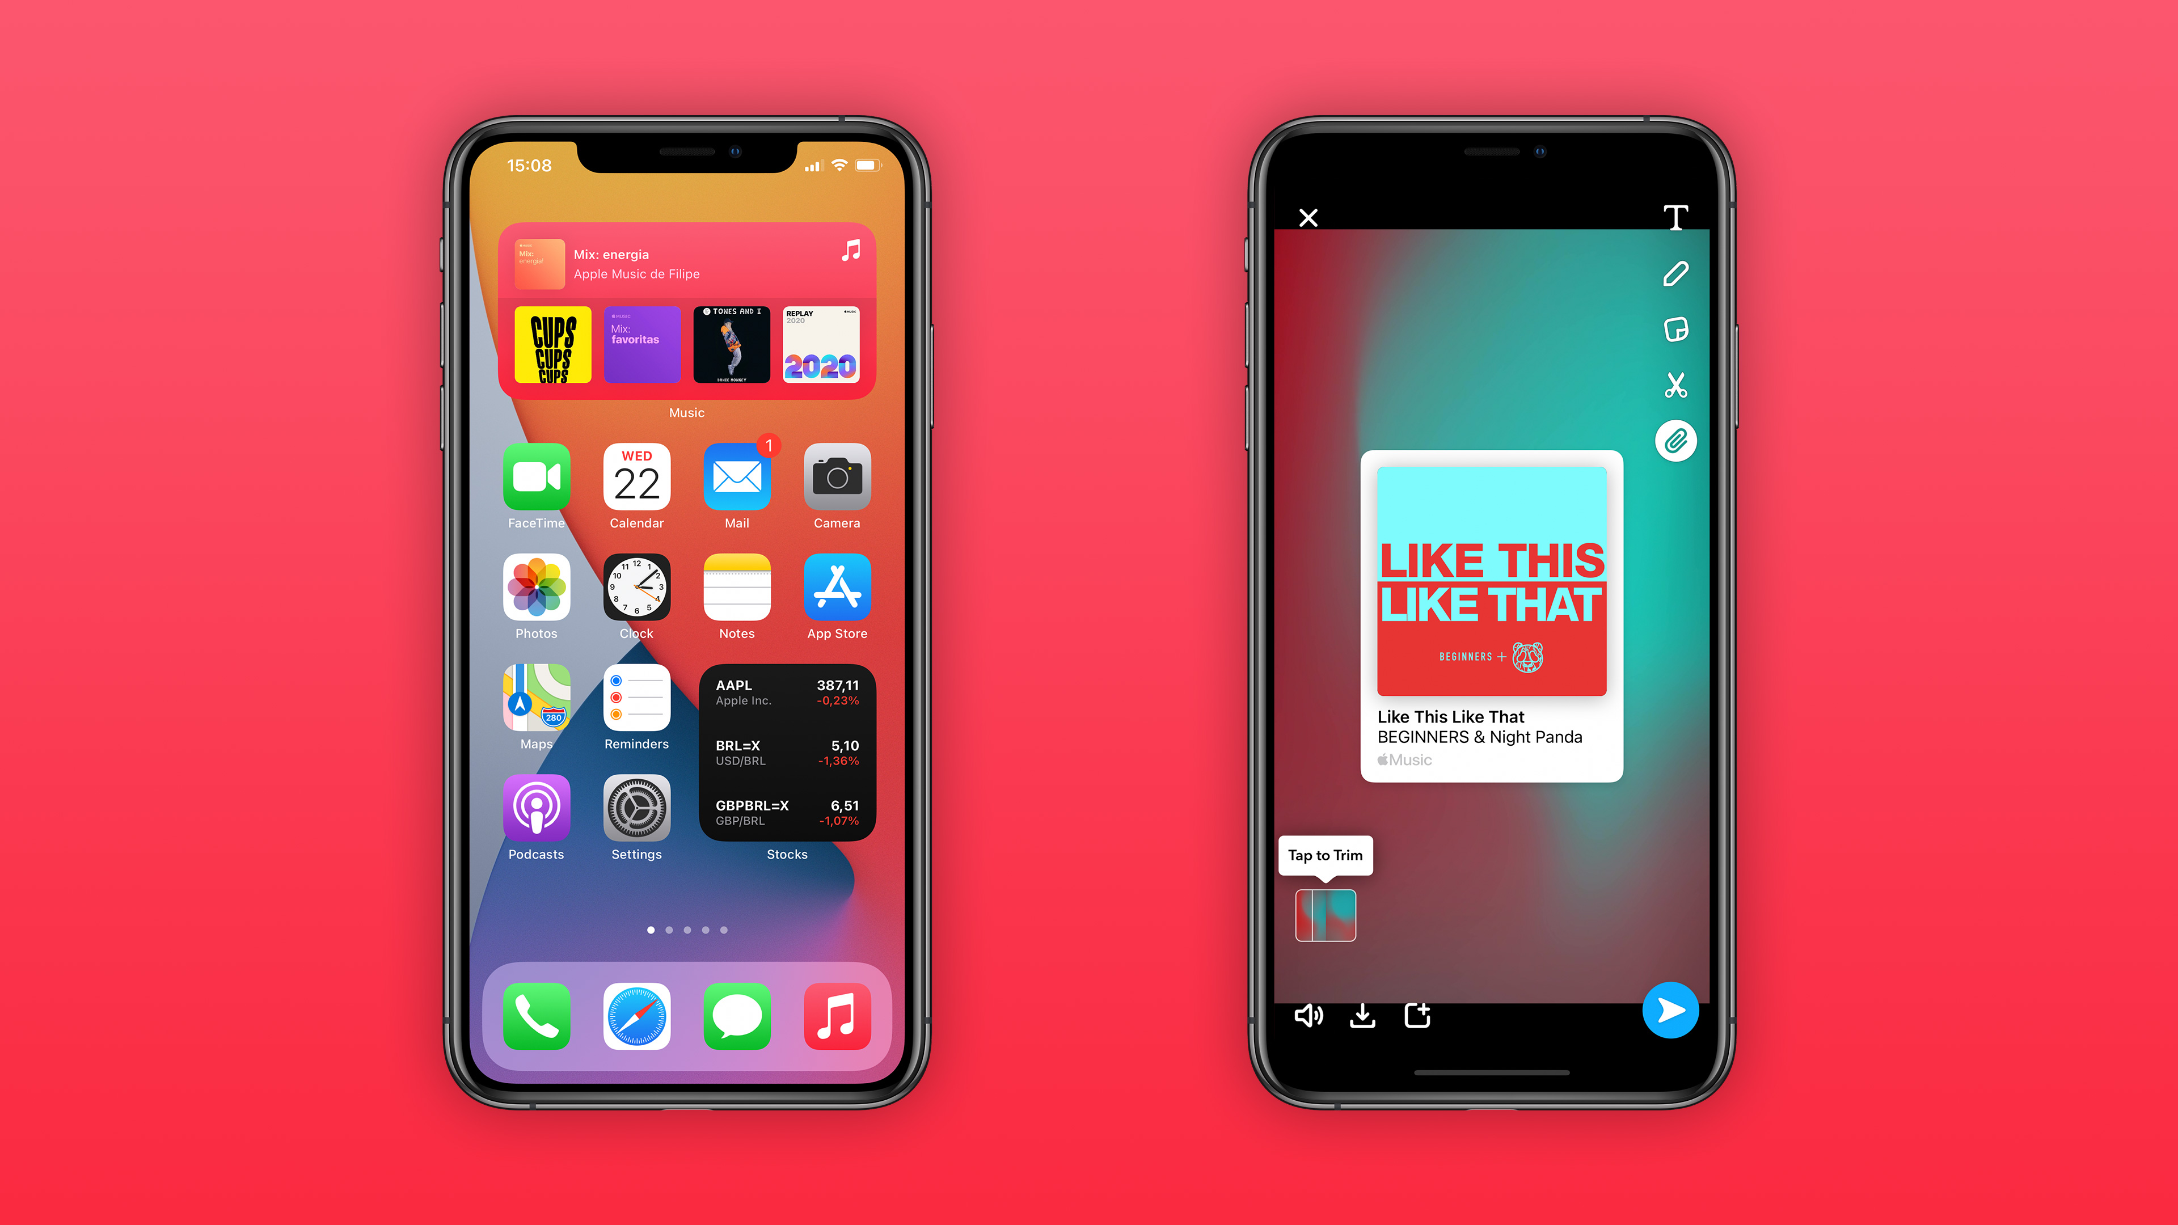Toggle music playback visibility icon

[1310, 1014]
